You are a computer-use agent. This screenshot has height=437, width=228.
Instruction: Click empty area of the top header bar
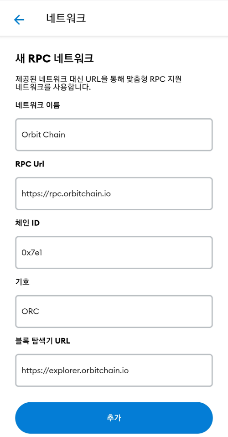click(x=156, y=18)
